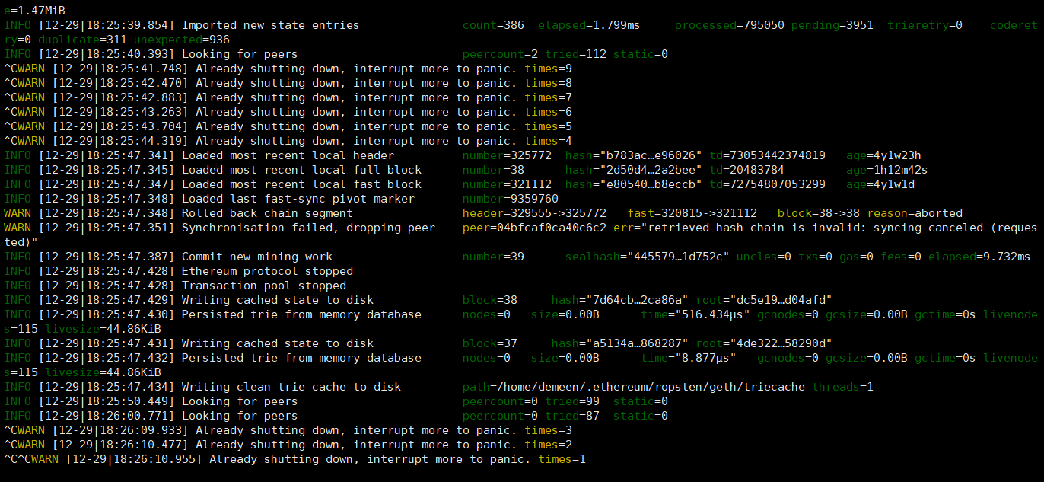Select 'unexpected=936' value

tap(182, 40)
